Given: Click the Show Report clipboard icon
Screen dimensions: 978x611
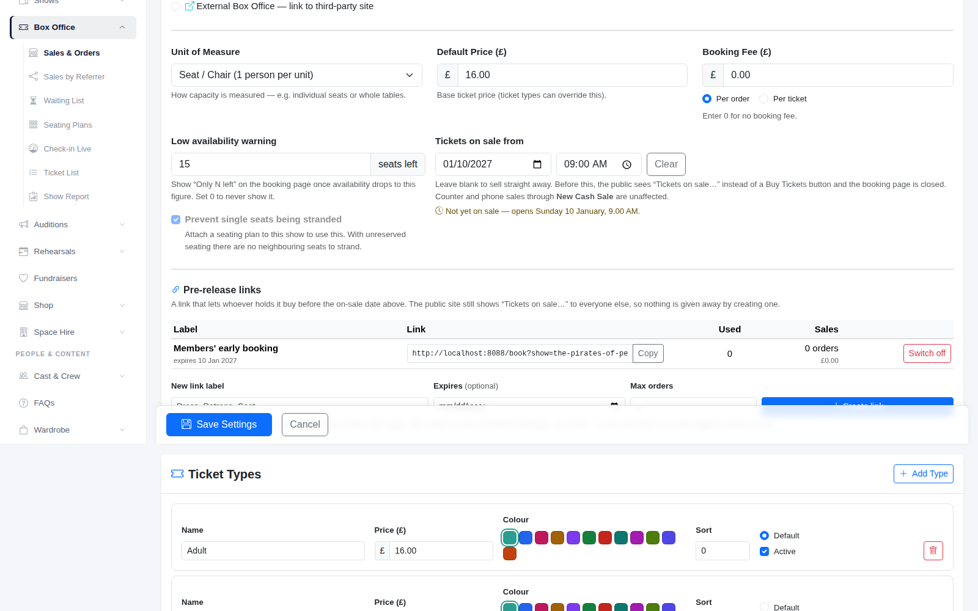Looking at the screenshot, I should (34, 196).
